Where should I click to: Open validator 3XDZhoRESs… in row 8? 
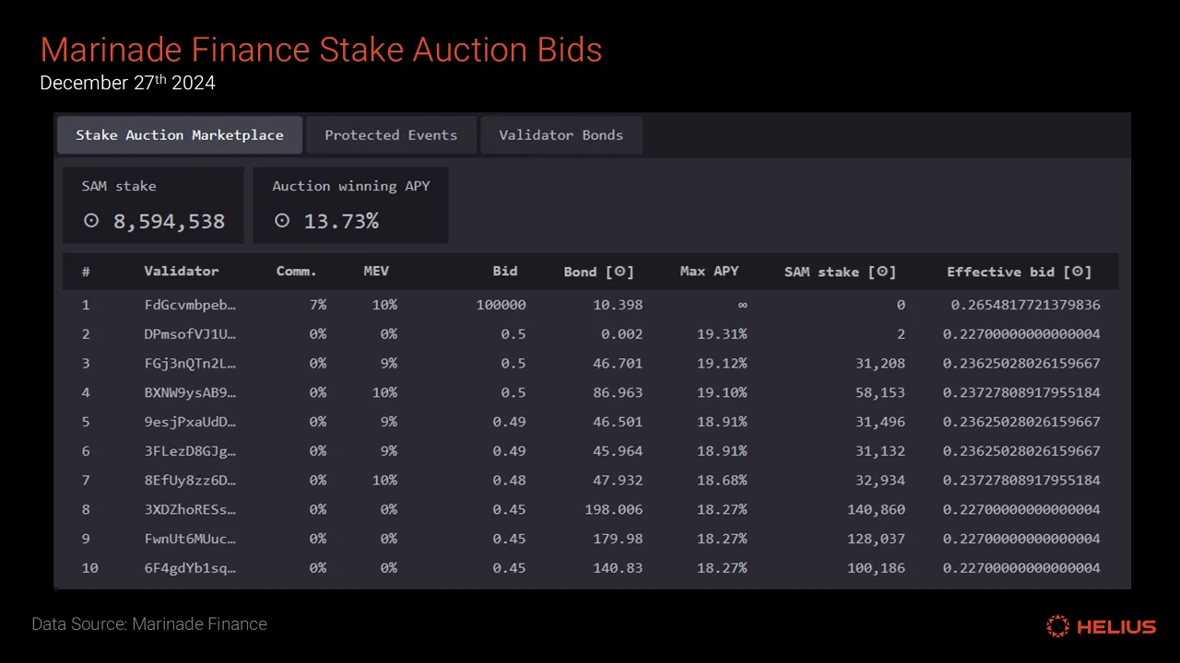pyautogui.click(x=190, y=509)
